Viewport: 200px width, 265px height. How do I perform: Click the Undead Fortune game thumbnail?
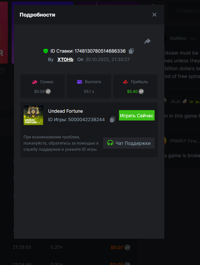point(33,115)
